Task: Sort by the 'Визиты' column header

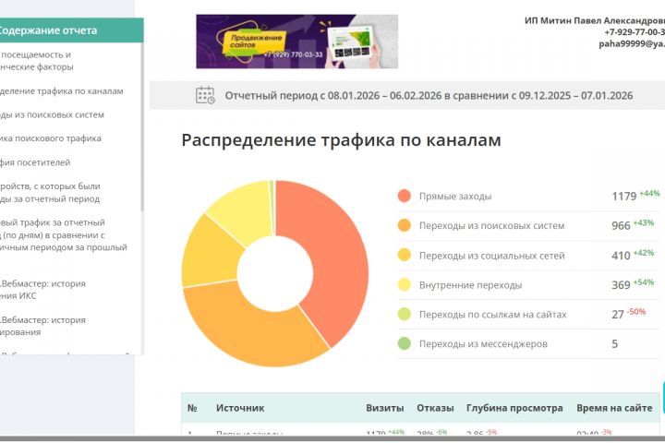Action: [384, 408]
